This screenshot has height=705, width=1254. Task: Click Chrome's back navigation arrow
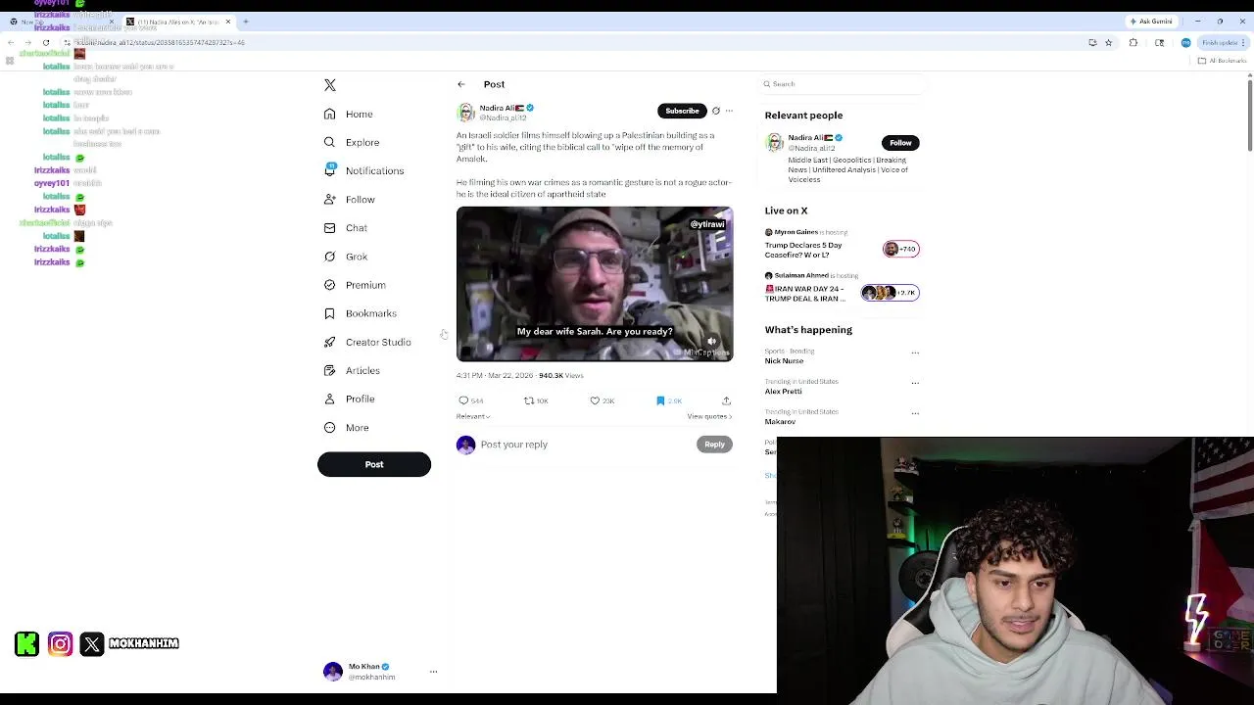pos(10,42)
